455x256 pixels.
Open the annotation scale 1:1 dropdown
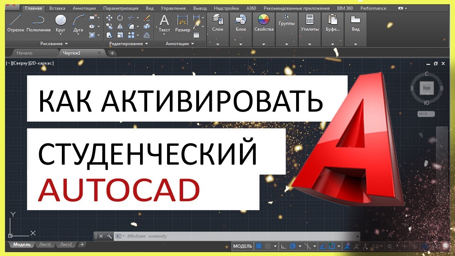pyautogui.click(x=377, y=246)
